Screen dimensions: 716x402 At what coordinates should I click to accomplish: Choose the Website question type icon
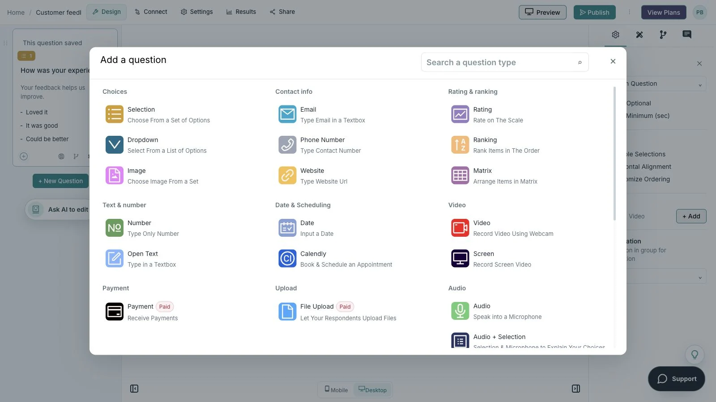point(287,176)
